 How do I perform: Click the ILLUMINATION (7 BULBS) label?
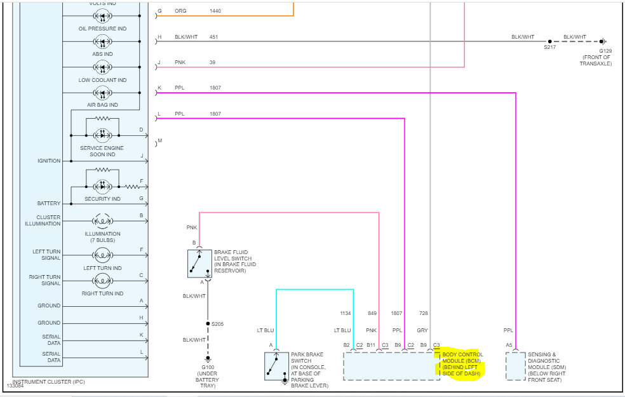(102, 237)
